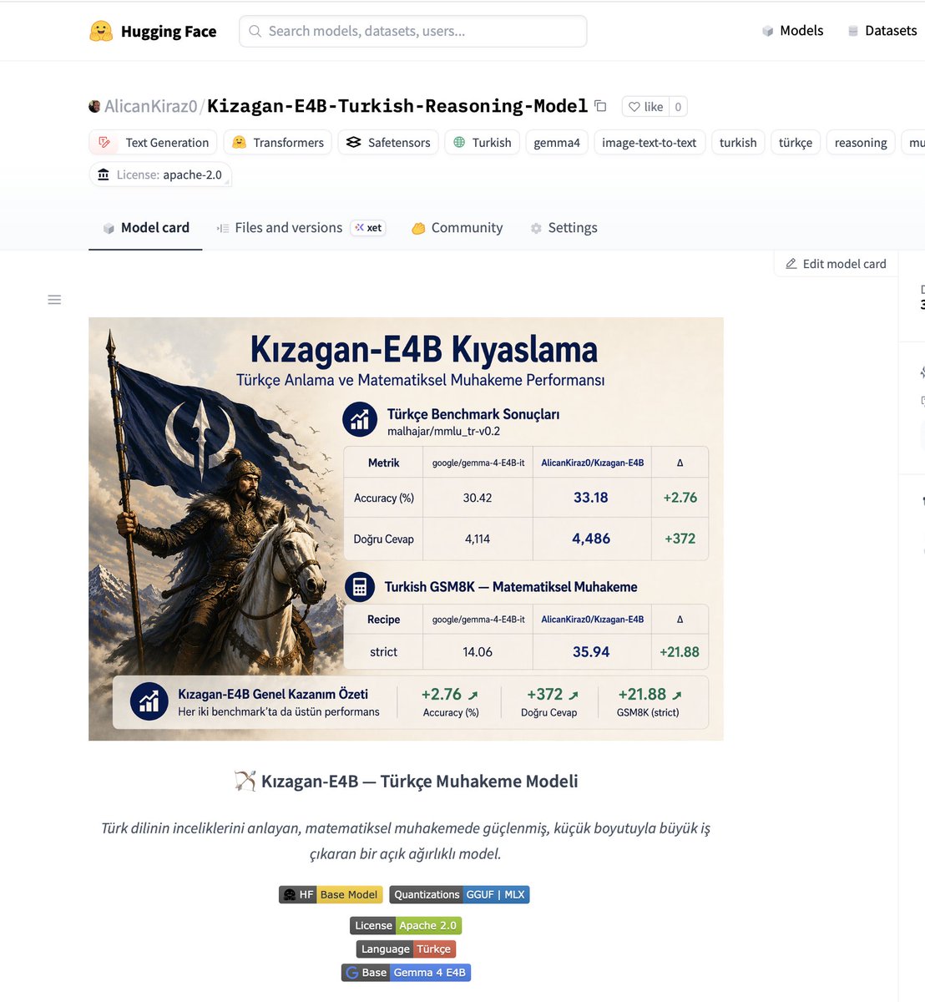Click the Text Generation pipeline icon
Viewport: 925px width, 1002px height.
click(104, 142)
